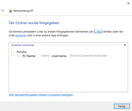Click the heading Der Ordner wurde freigegeben
This screenshot has height=111, width=132.
pyautogui.click(x=34, y=23)
